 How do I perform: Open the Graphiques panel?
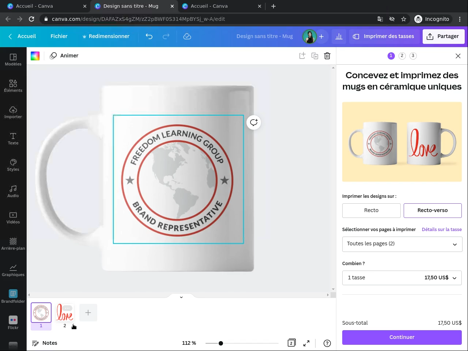tap(13, 270)
